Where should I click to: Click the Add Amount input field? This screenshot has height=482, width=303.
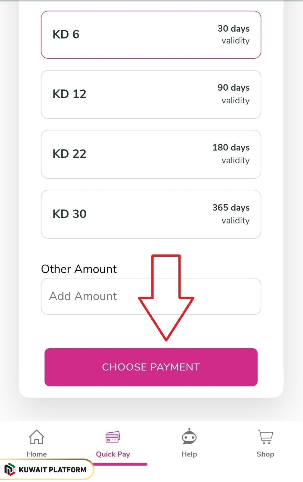point(90,296)
